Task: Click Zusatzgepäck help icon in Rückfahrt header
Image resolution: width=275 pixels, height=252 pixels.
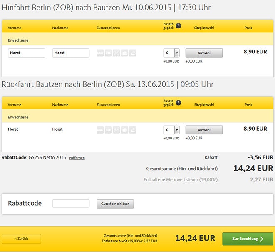Action: 178,103
